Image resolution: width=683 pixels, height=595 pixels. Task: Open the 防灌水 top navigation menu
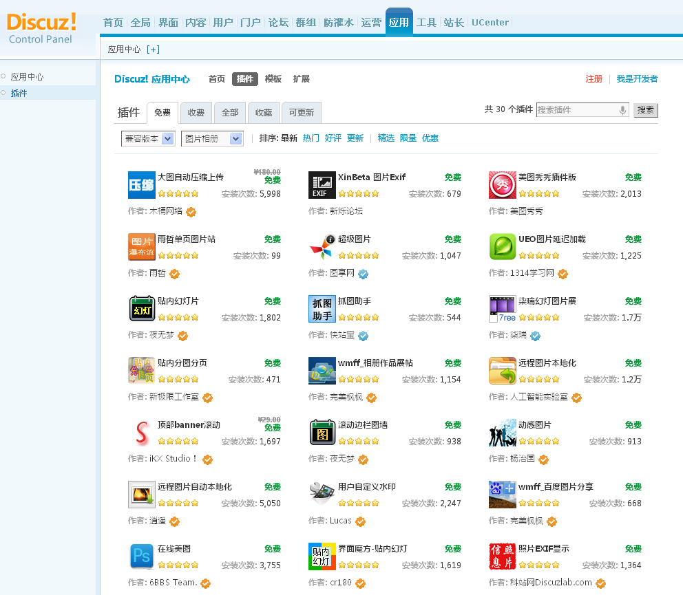click(339, 22)
